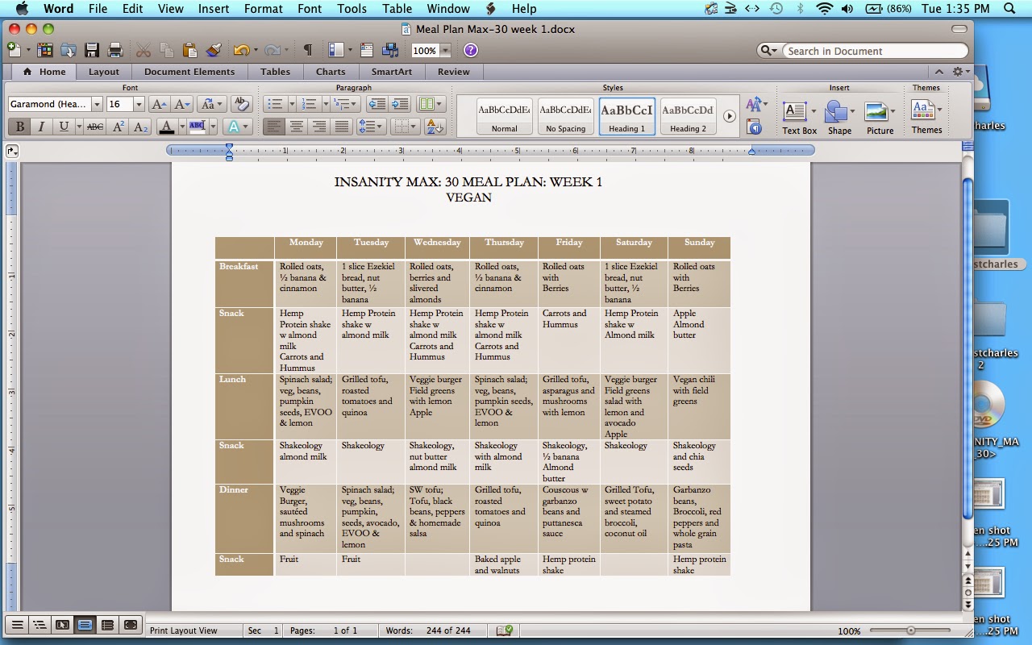The height and width of the screenshot is (645, 1032).
Task: Open bulleted list style dropdown arrow
Action: 292,104
